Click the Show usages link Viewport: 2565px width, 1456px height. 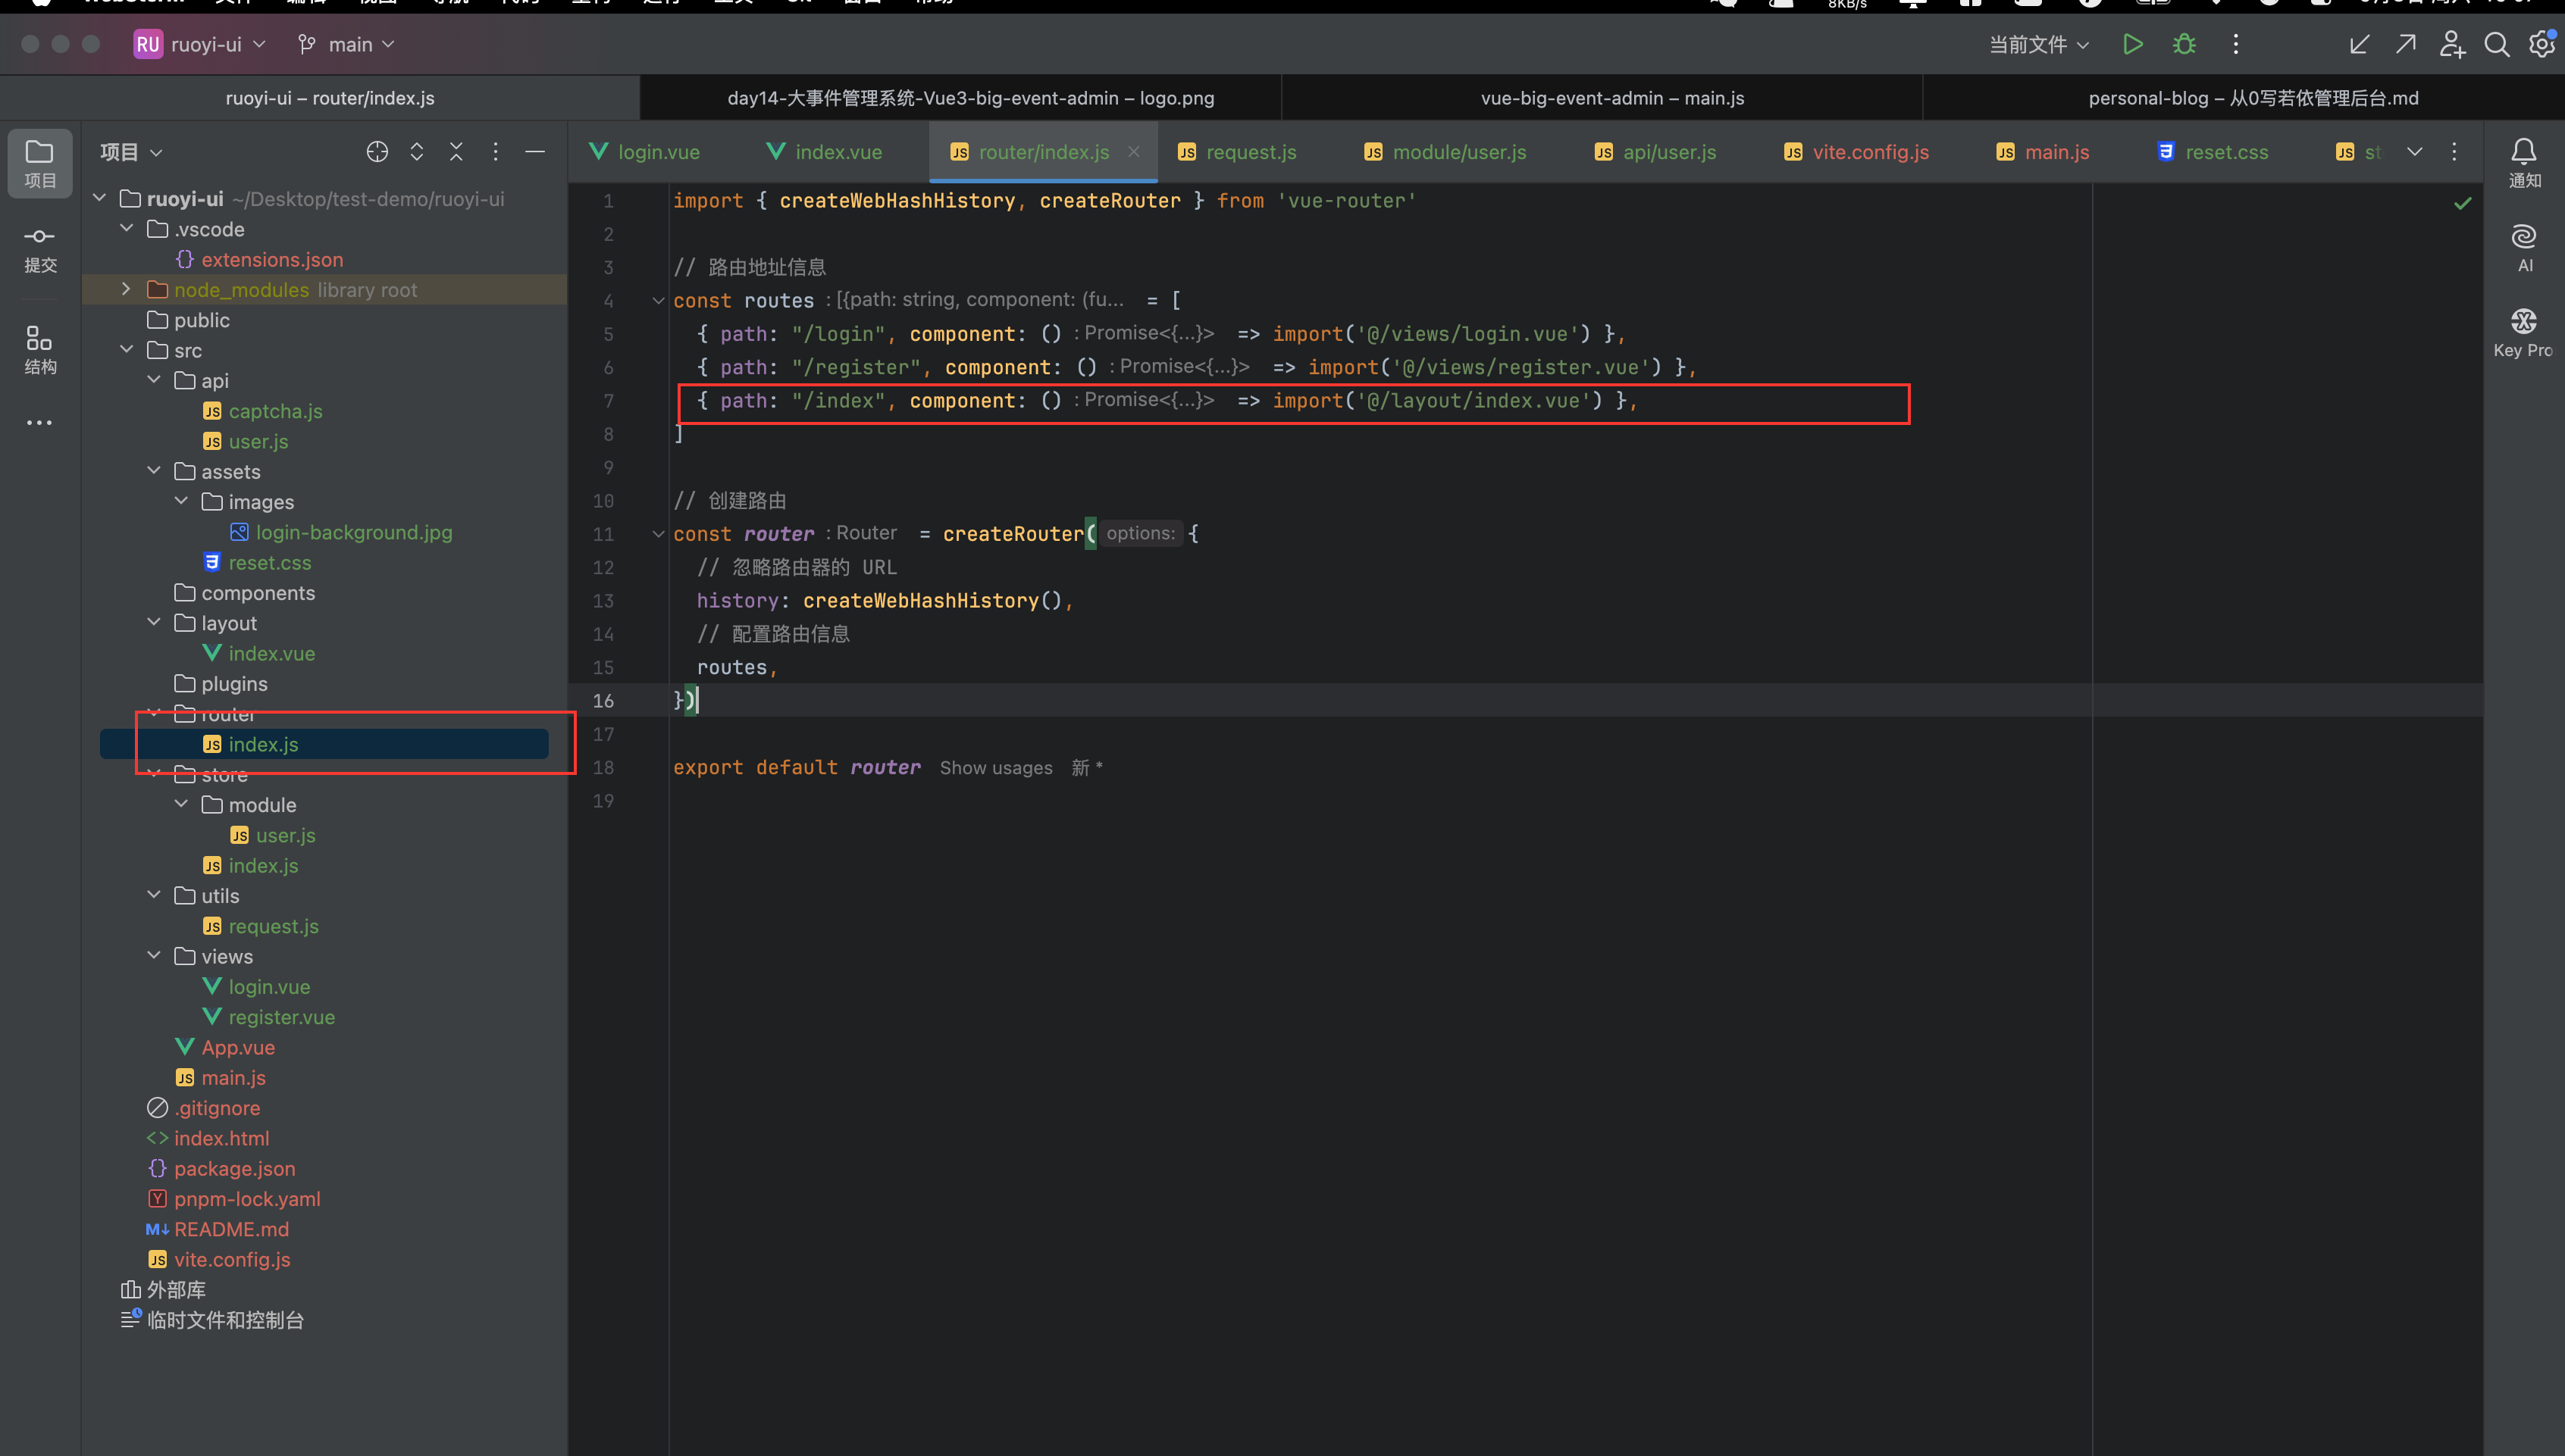coord(995,768)
